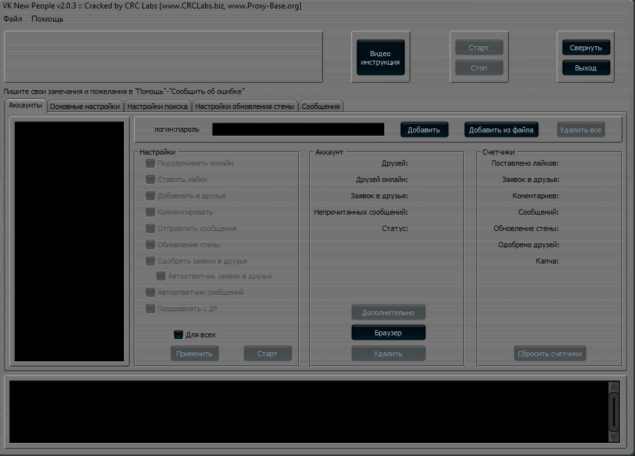Click the log scrollbar thumb
This screenshot has height=456, width=635.
click(614, 412)
